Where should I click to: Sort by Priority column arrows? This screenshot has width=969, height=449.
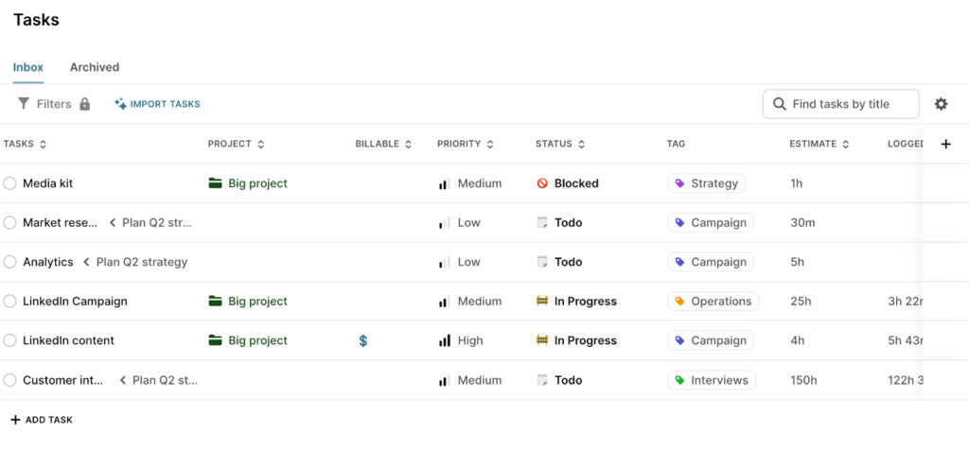click(x=489, y=145)
